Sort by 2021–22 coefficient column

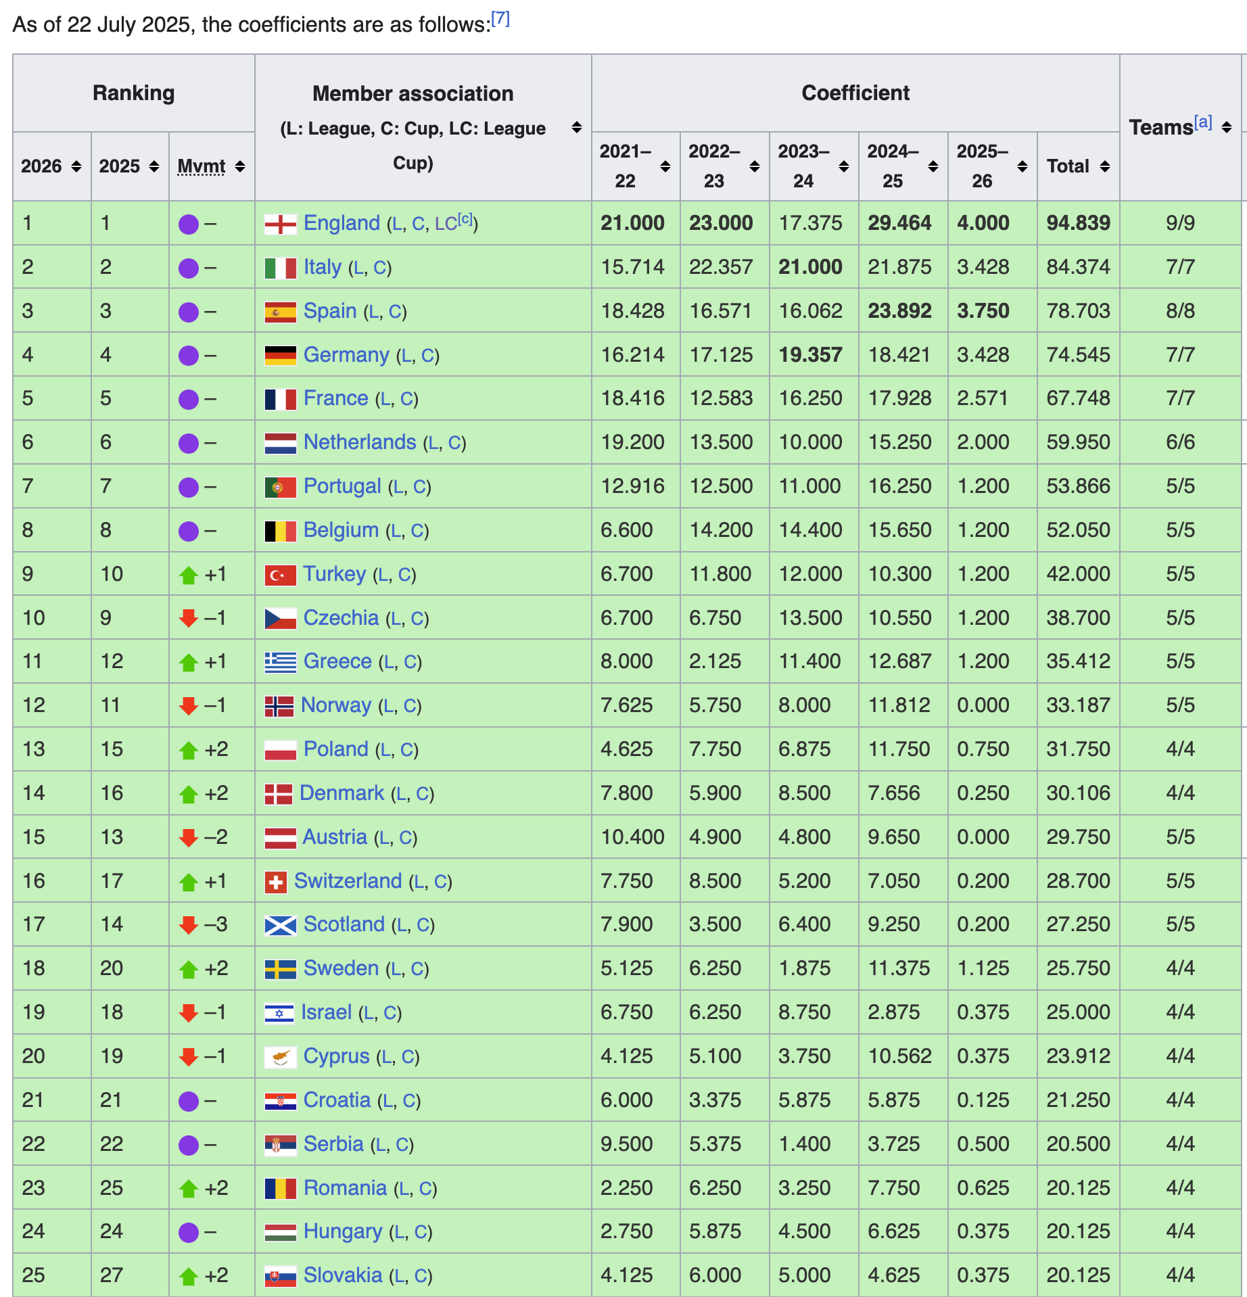click(665, 166)
